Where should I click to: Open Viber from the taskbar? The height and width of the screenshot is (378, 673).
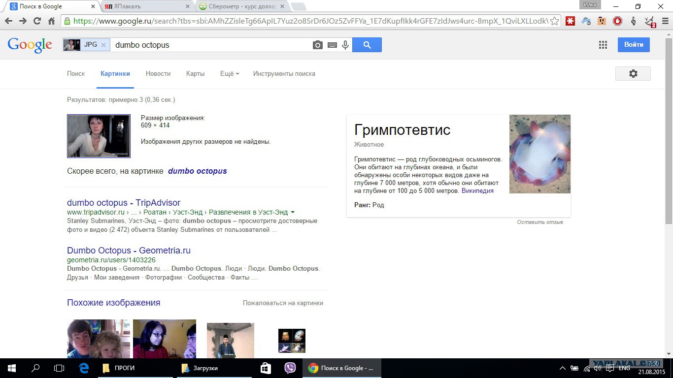(x=290, y=368)
